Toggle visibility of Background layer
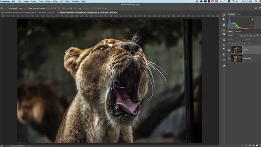This screenshot has height=147, width=261. point(229,58)
